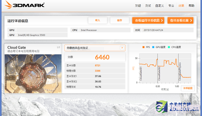Click the Intel(R) HD Graphics 5500 field
Screen dimensions: 202x116
coord(42,35)
